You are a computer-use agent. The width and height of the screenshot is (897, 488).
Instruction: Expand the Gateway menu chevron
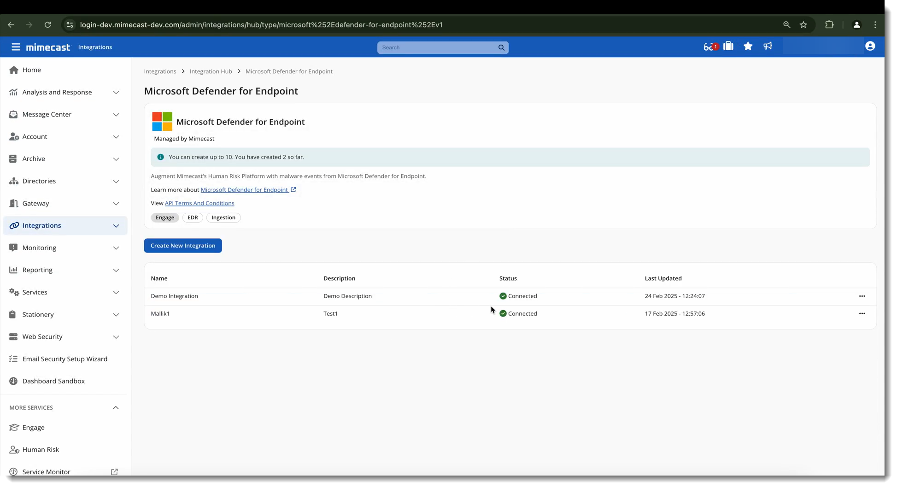pos(116,204)
